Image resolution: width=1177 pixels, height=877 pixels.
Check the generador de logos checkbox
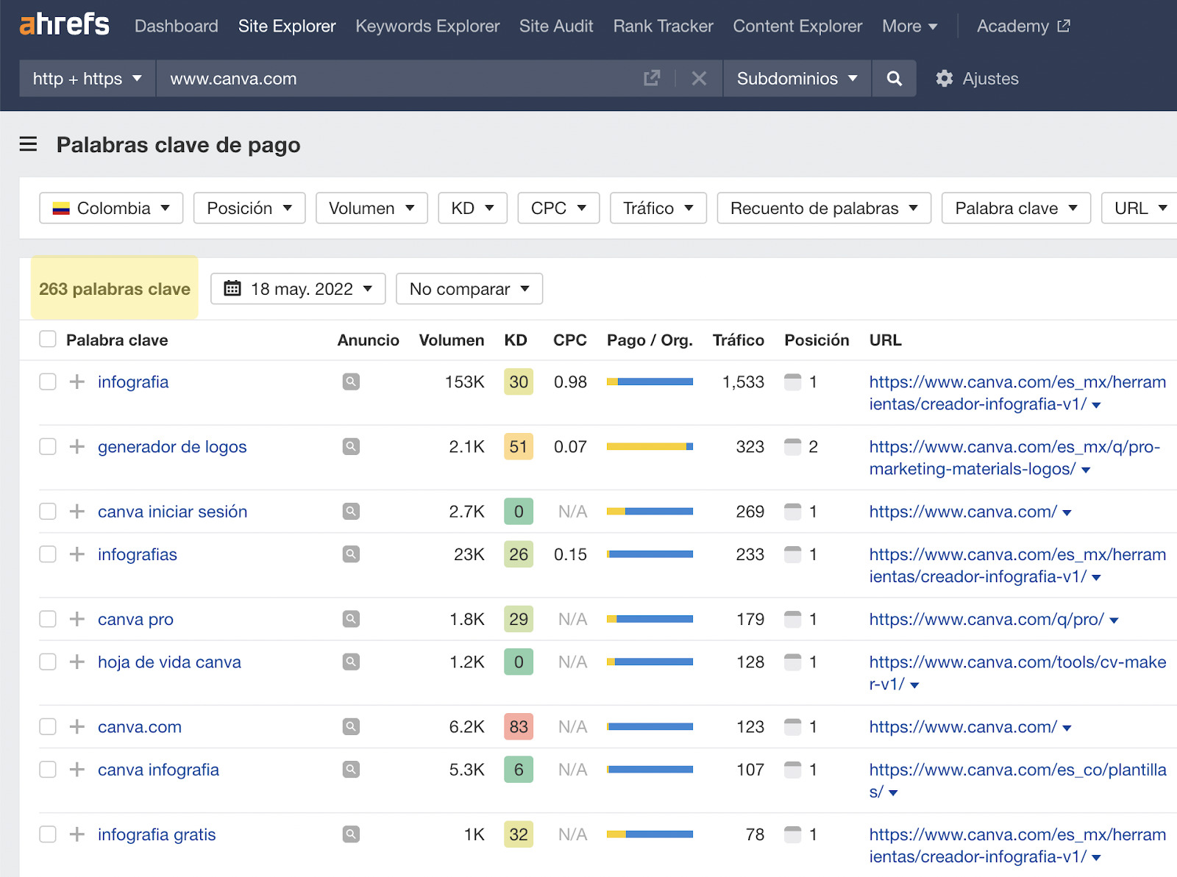click(48, 446)
